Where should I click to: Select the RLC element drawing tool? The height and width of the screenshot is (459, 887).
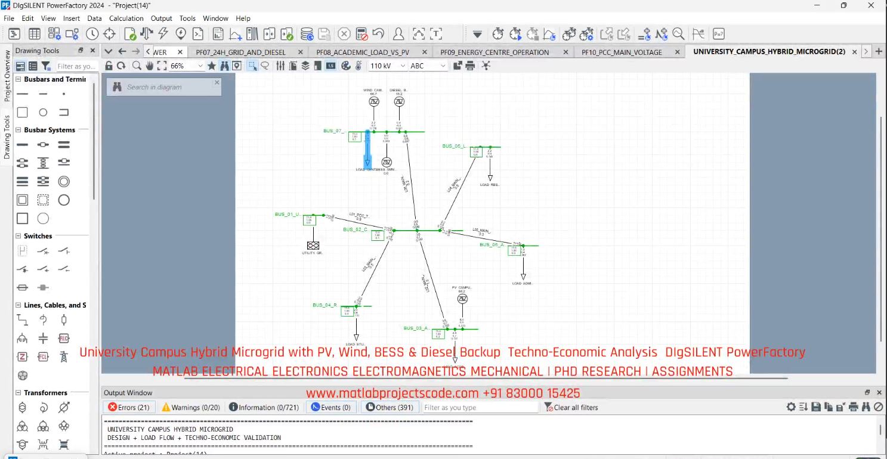coord(64,339)
